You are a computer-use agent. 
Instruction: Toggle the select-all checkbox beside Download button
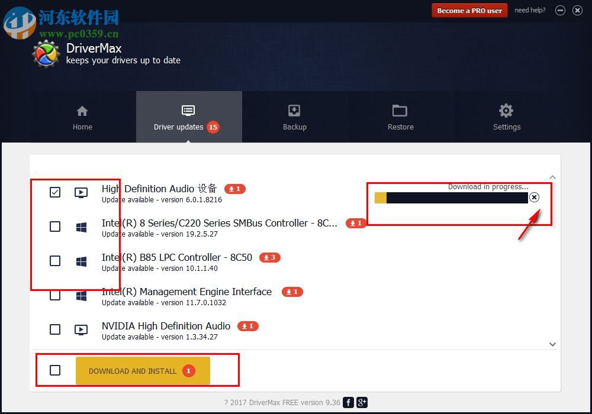[55, 370]
